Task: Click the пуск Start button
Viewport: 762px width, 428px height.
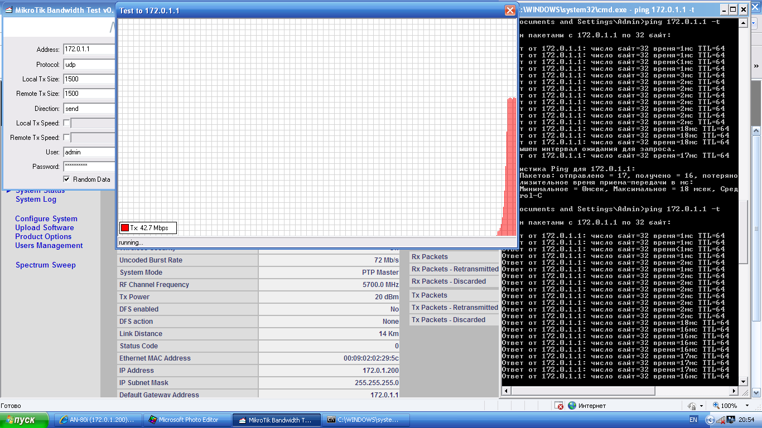Action: click(25, 420)
